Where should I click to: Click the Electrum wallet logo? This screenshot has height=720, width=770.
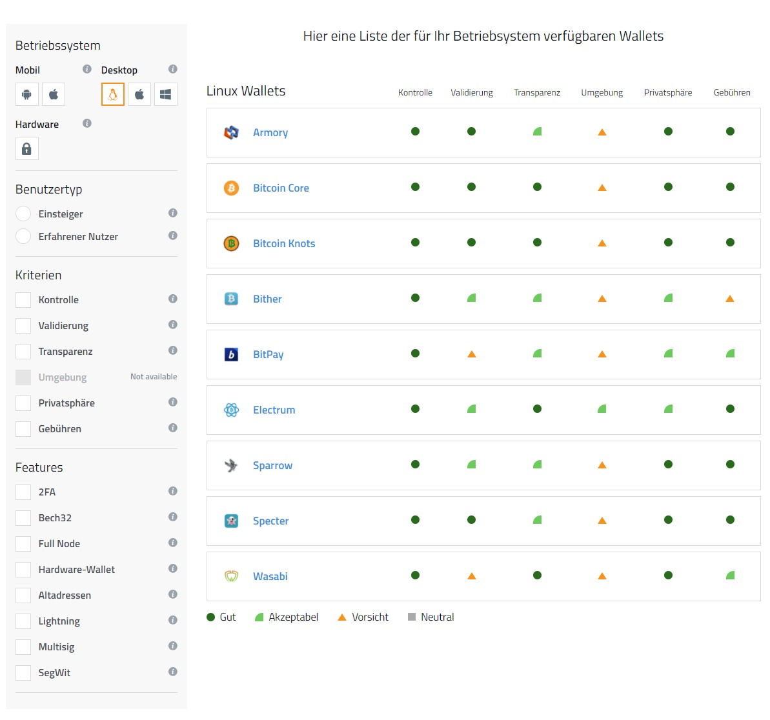[x=231, y=410]
